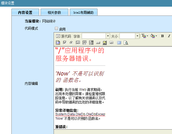Open the 大小 size dropdown
The height and width of the screenshot is (134, 172).
tap(137, 36)
